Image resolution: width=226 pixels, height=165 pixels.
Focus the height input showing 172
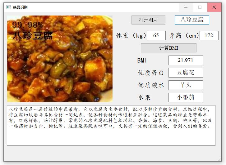[209, 35]
